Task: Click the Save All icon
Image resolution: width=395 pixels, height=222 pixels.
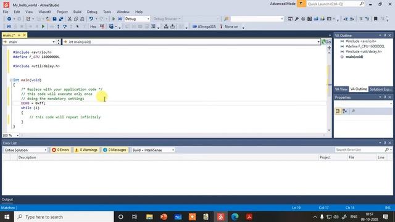Action: 61,19
